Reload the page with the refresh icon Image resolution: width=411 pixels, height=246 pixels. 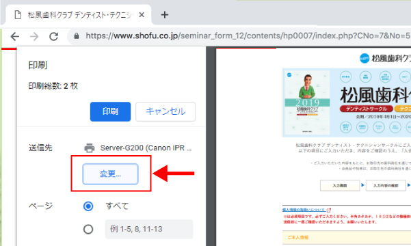pyautogui.click(x=54, y=36)
